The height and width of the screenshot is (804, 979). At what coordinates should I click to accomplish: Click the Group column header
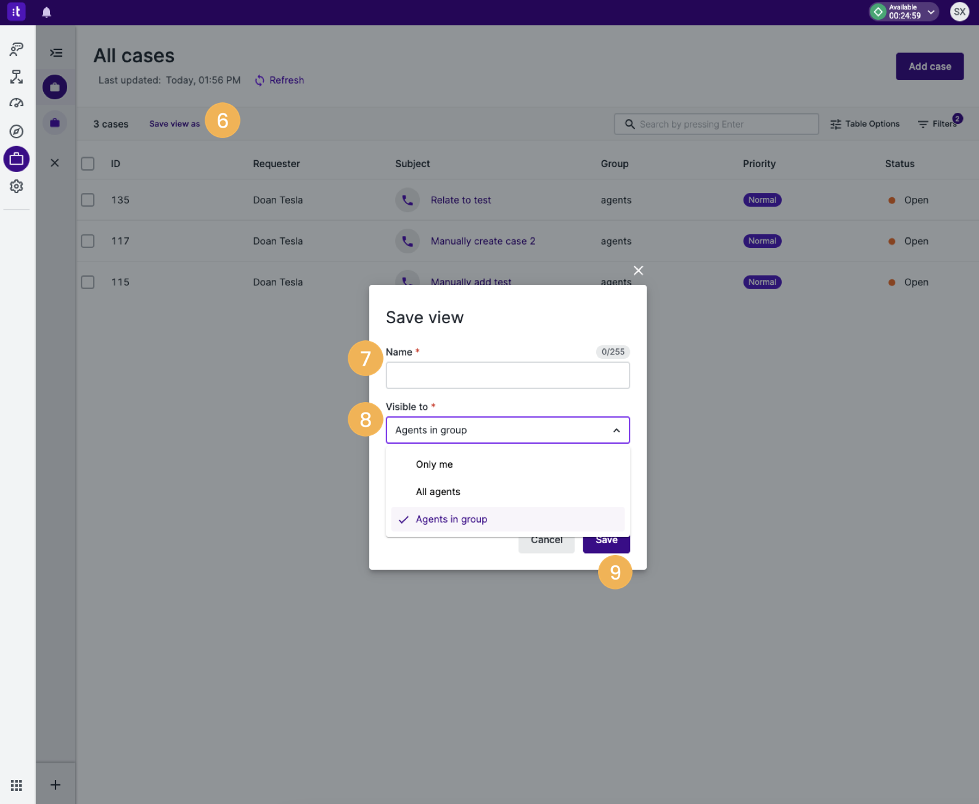coord(615,163)
